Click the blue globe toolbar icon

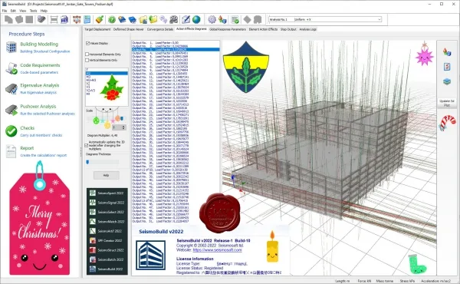196,19
